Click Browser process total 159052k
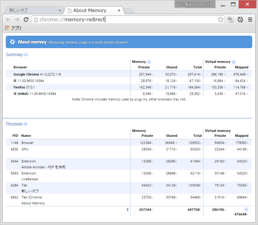Screen dimensions: 258x225 pyautogui.click(x=195, y=143)
